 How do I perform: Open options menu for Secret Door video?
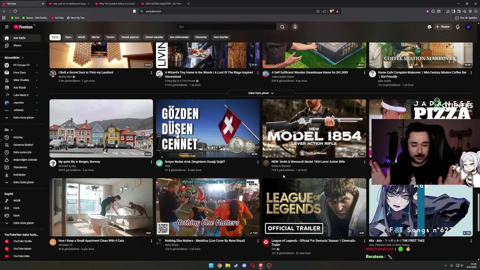click(x=151, y=73)
